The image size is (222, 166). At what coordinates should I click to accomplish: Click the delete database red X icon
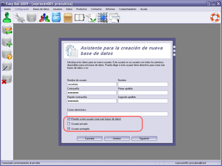[7, 79]
